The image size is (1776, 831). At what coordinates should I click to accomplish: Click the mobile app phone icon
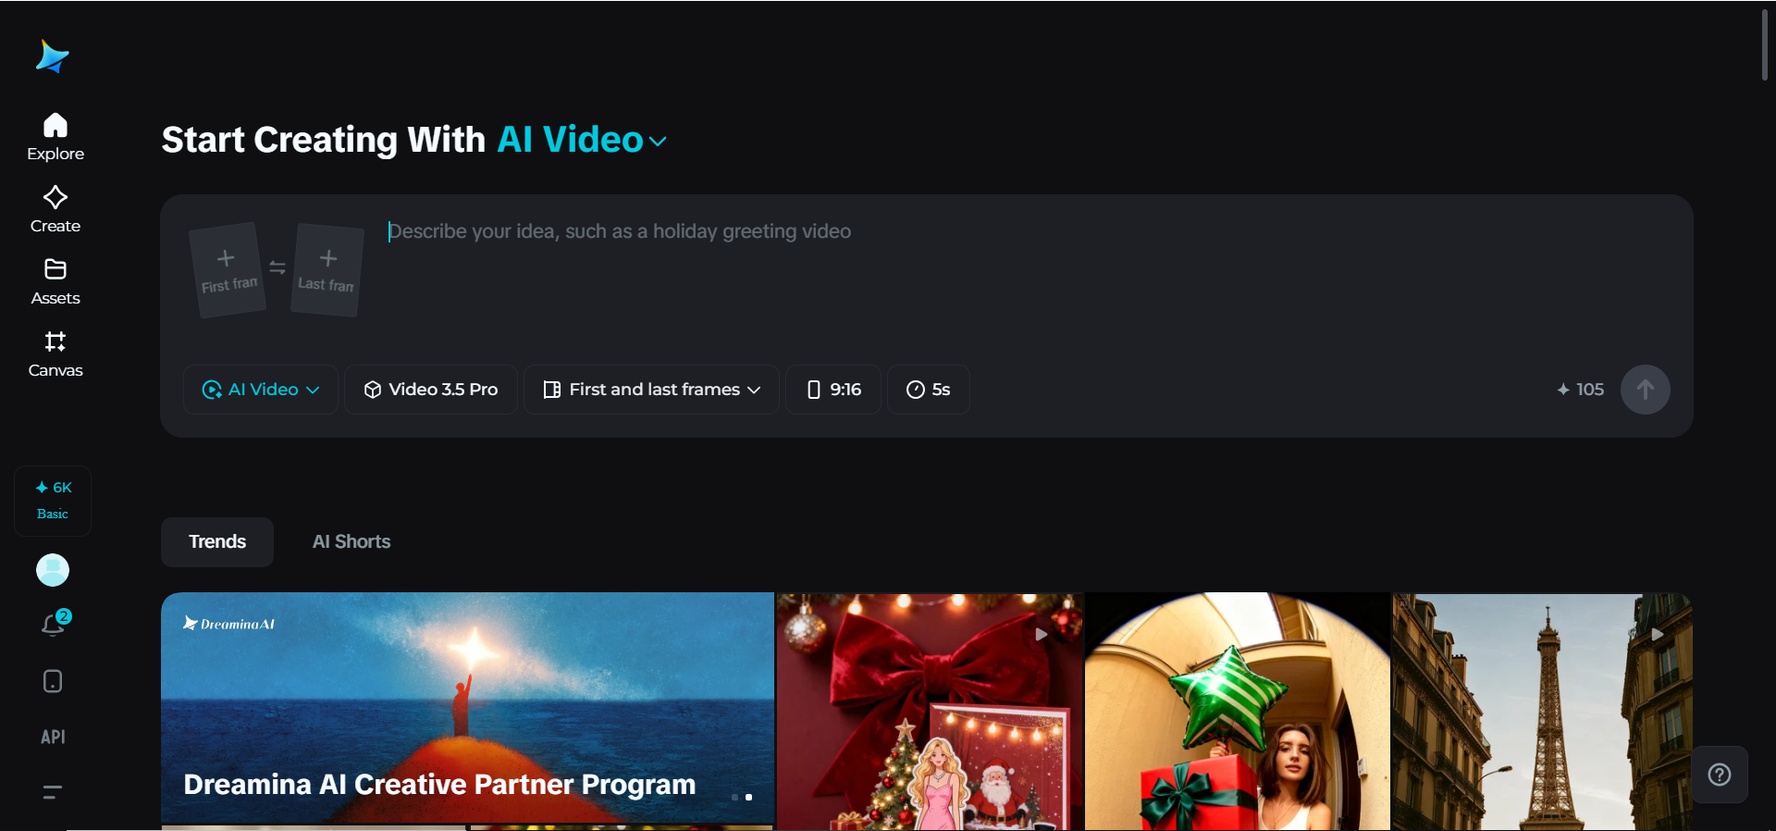tap(53, 681)
